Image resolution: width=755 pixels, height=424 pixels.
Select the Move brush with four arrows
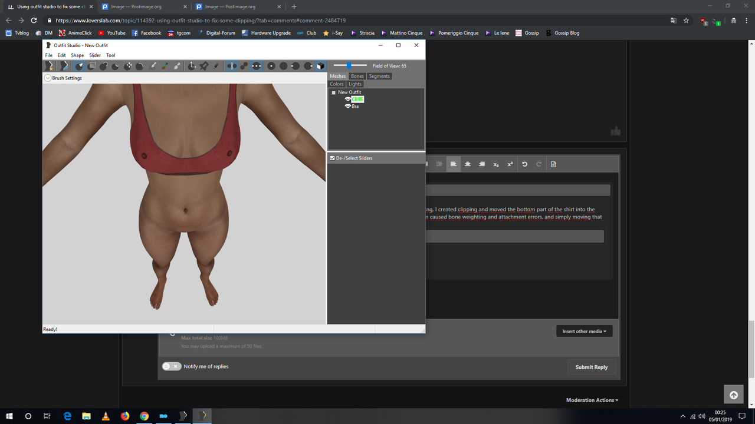128,66
